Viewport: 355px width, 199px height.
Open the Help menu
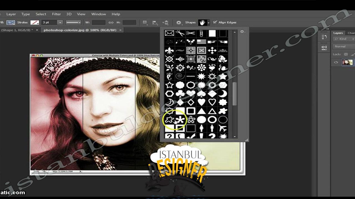116,14
